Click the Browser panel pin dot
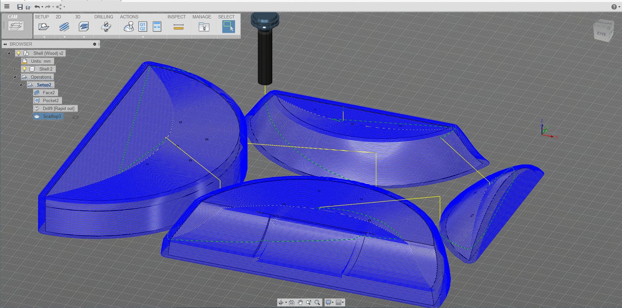 pos(94,44)
